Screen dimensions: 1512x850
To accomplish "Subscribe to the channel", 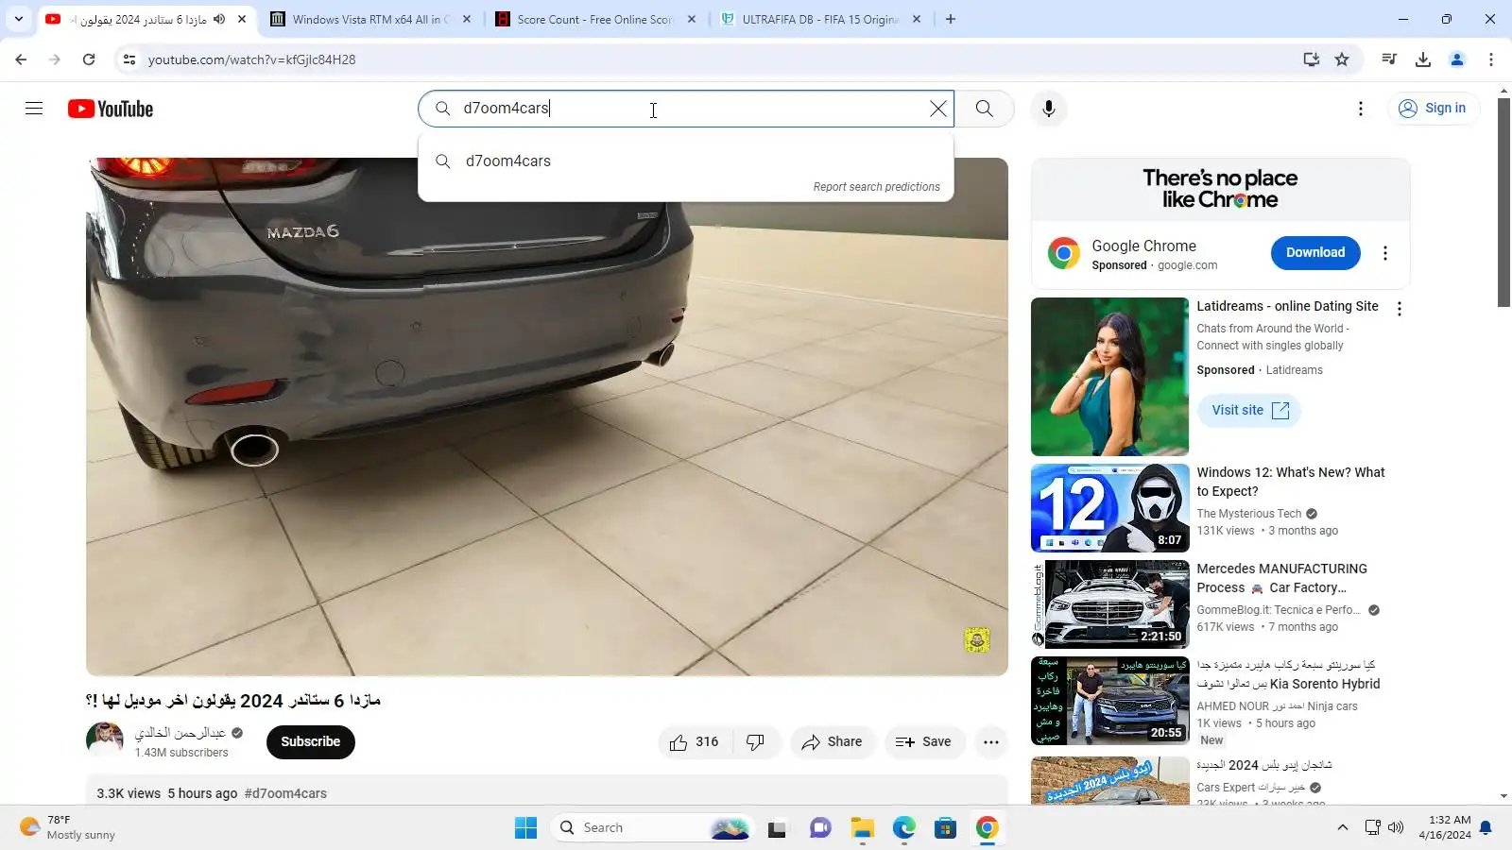I will click(x=311, y=742).
